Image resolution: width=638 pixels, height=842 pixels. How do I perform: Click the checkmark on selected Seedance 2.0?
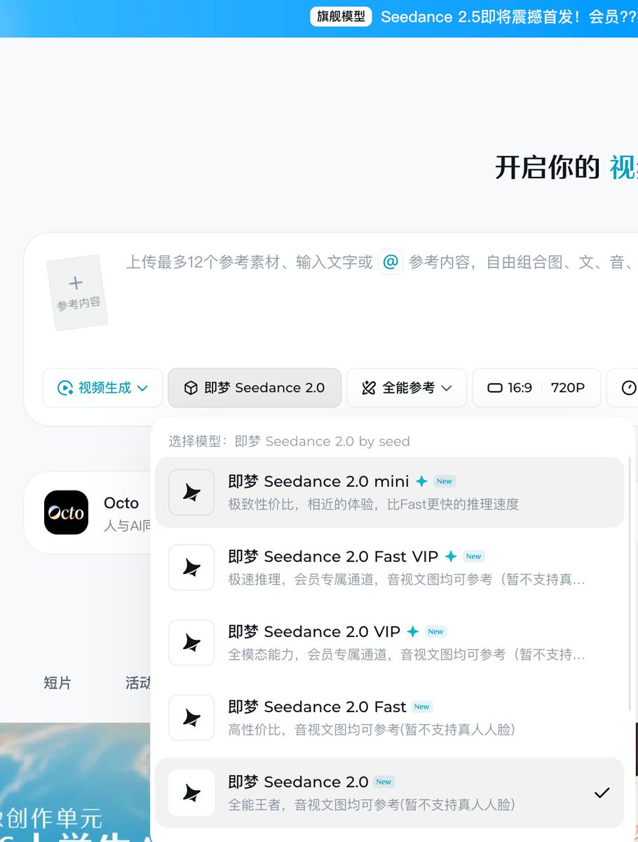pos(602,793)
